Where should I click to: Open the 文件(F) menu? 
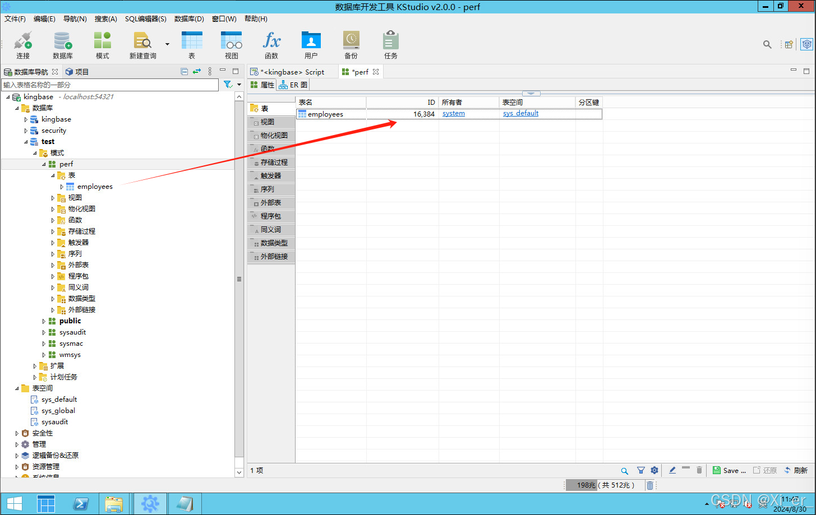[x=15, y=18]
